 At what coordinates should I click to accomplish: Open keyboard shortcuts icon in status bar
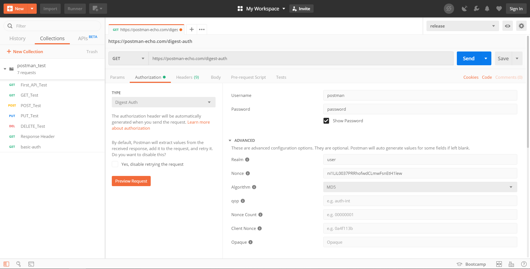coord(511,264)
